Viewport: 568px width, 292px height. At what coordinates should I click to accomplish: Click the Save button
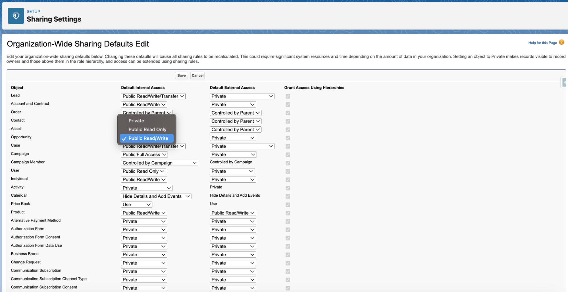(x=182, y=75)
